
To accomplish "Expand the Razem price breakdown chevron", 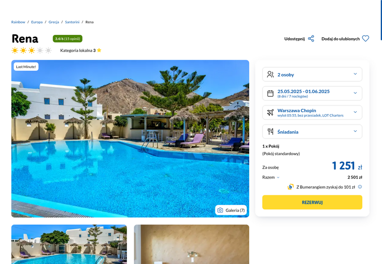I will pyautogui.click(x=278, y=178).
